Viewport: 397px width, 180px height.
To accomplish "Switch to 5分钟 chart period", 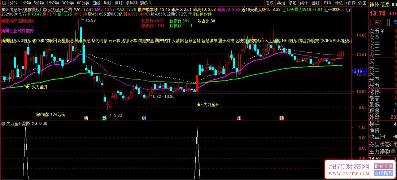I will point(39,3).
